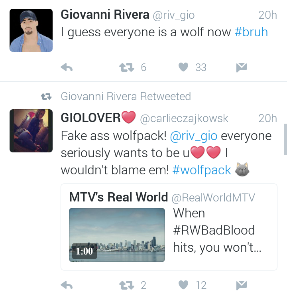Screen dimensions: 287x296
Task: Open GIOLOVER's profile picture
Action: point(31,131)
